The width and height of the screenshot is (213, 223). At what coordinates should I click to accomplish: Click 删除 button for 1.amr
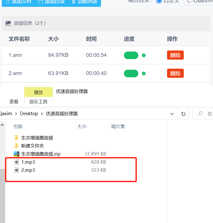point(175,55)
